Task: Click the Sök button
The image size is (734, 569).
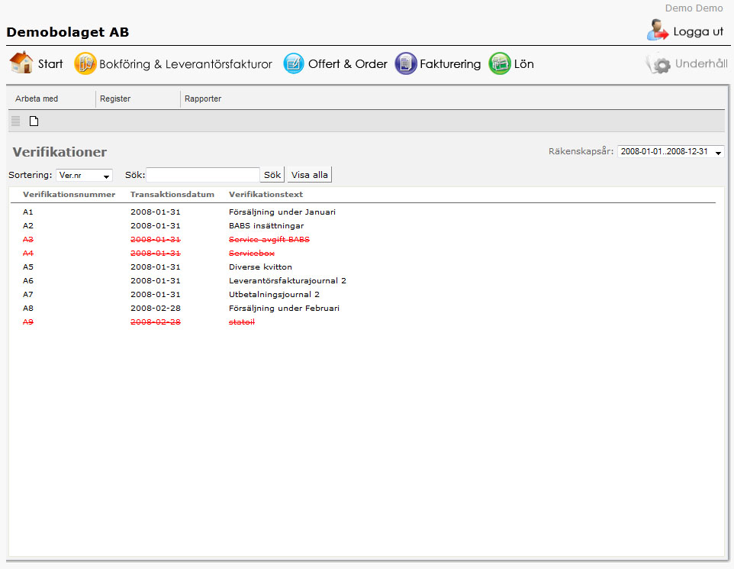Action: tap(272, 175)
